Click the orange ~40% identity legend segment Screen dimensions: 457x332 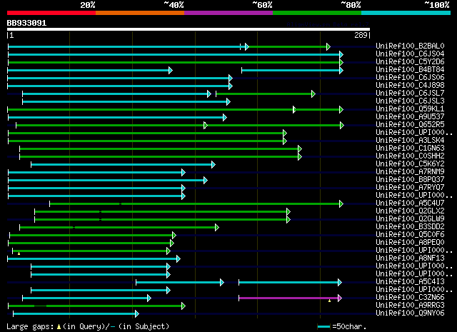click(140, 13)
